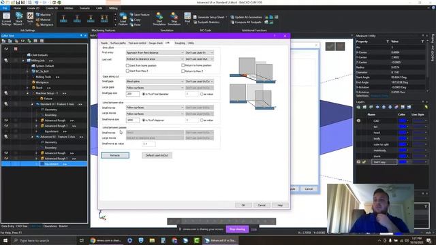Click the Windows taskbar search box
The height and width of the screenshot is (245, 436).
coord(44,240)
